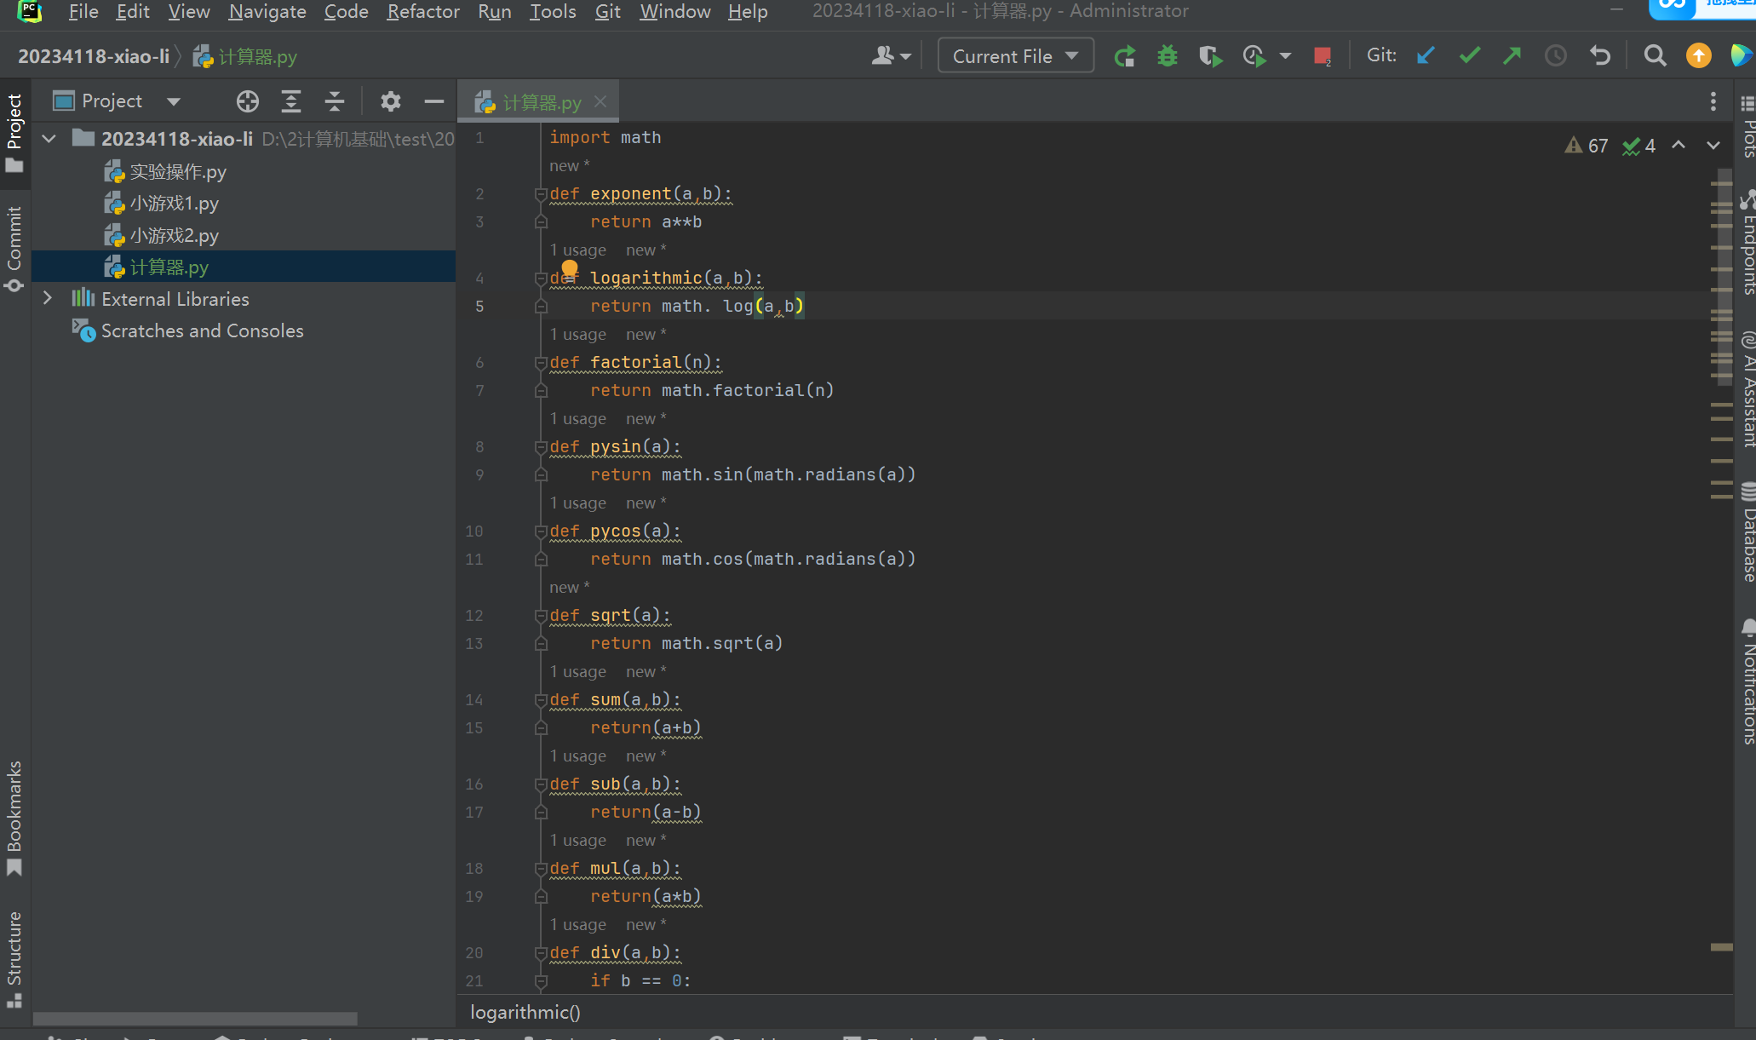Open Search Everywhere magnifier icon
1756x1040 pixels.
1655,56
